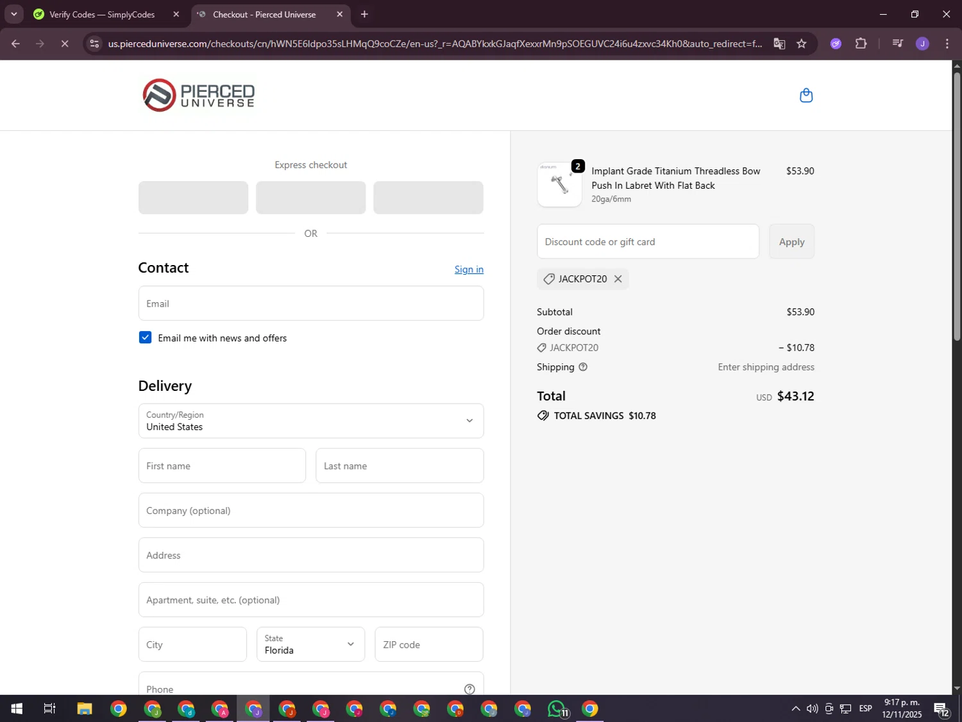Viewport: 962px width, 722px height.
Task: Uncheck Email me with news and offers
Action: (x=146, y=338)
